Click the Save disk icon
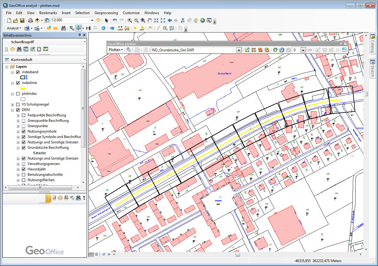 (x=22, y=20)
